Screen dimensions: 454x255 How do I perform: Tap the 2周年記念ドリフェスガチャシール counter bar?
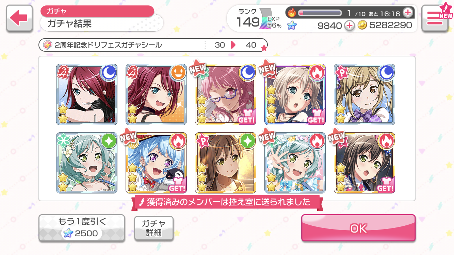click(153, 45)
